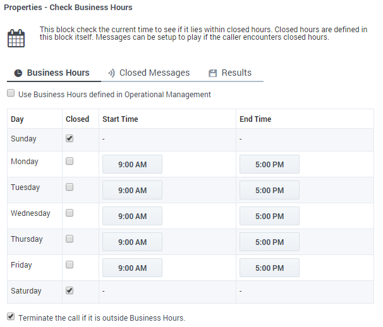Enable Use Business Hours defined in Operational Management
The image size is (383, 327).
click(11, 94)
